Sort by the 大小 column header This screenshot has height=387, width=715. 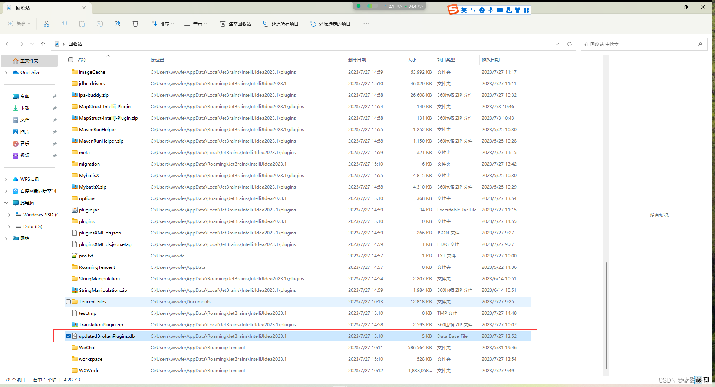(x=412, y=60)
